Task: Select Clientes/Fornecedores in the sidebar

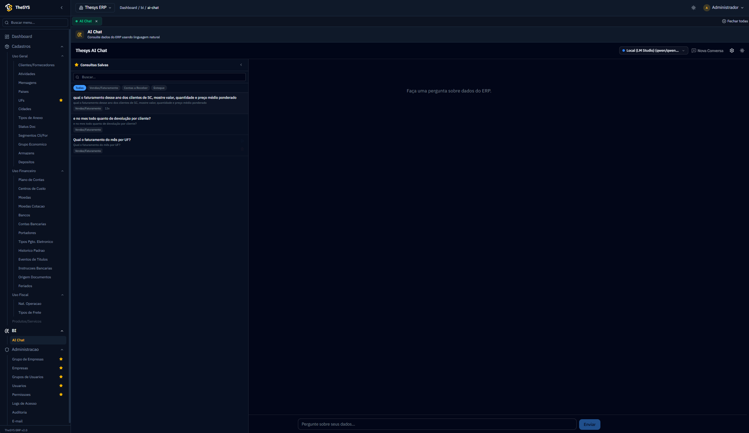Action: point(36,65)
